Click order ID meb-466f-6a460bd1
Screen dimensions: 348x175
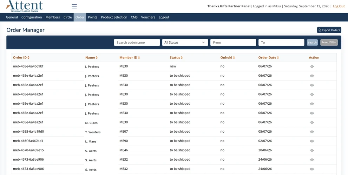[x=28, y=141]
